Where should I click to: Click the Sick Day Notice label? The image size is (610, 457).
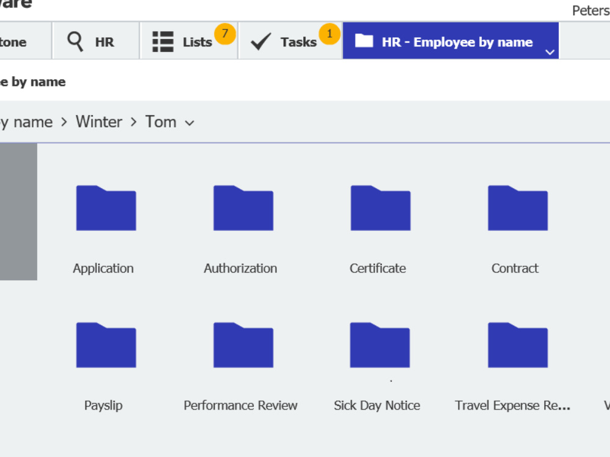coord(377,405)
